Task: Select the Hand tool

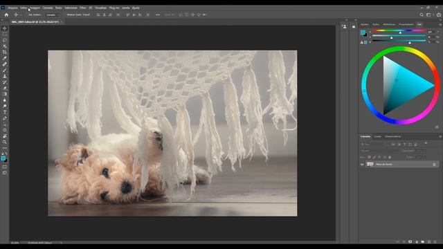Action: pos(5,136)
